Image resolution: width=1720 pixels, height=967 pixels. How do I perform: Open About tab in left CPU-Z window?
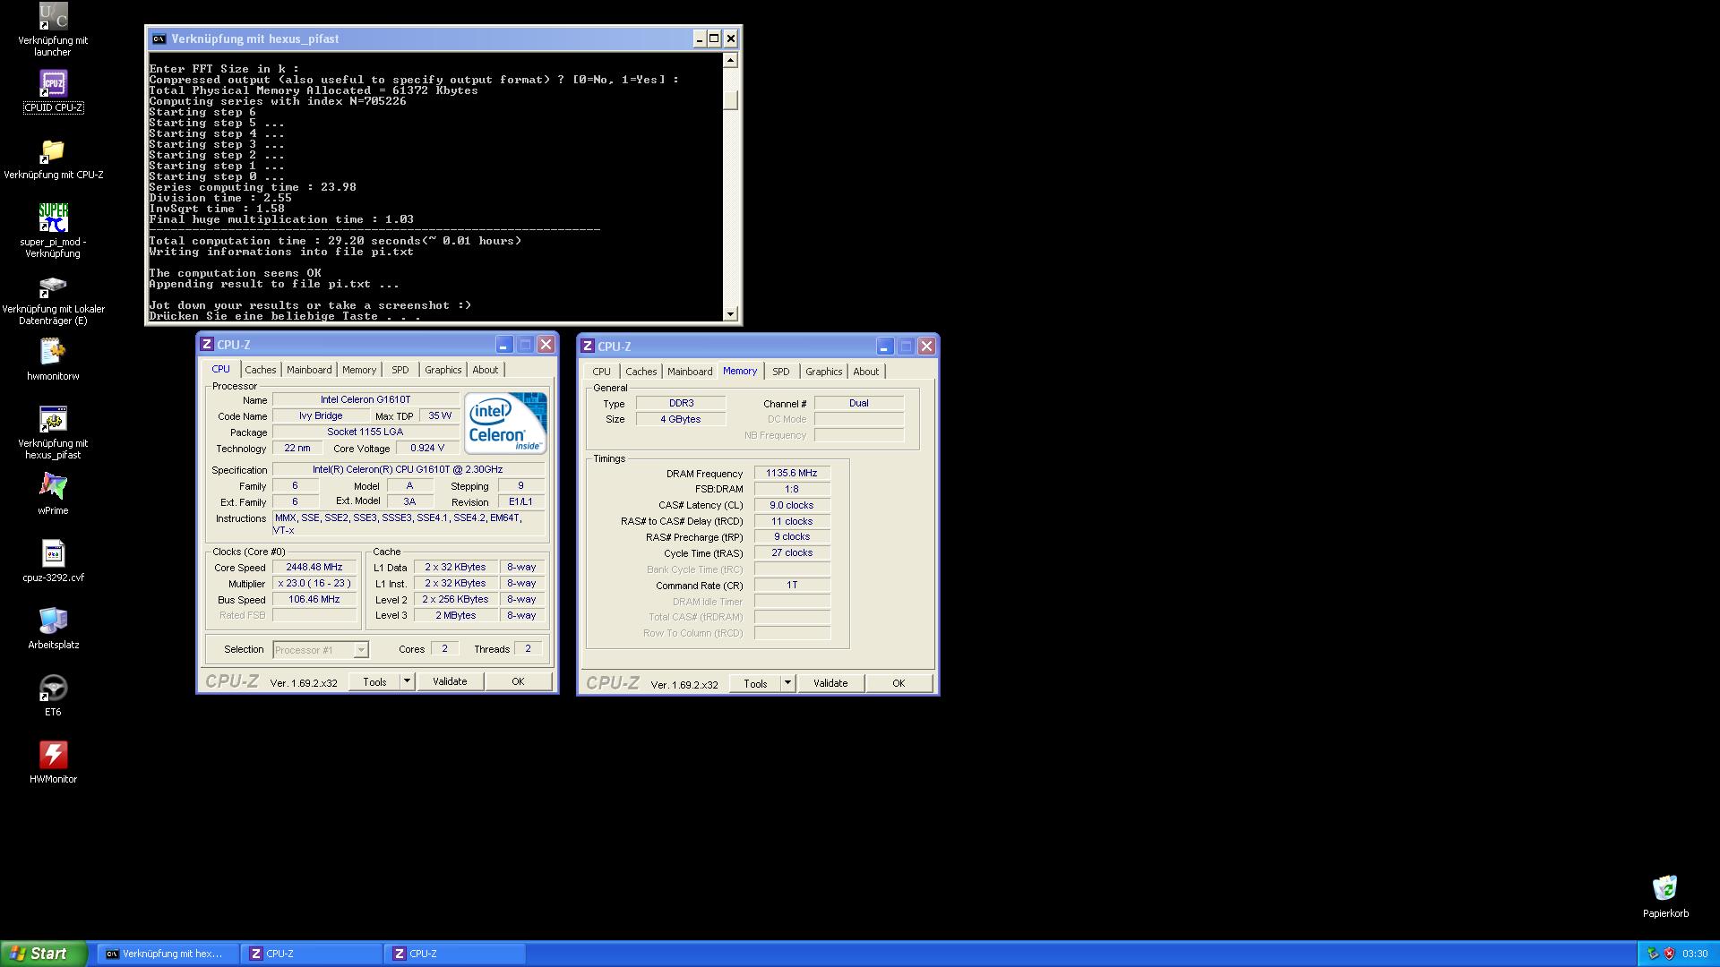point(486,370)
